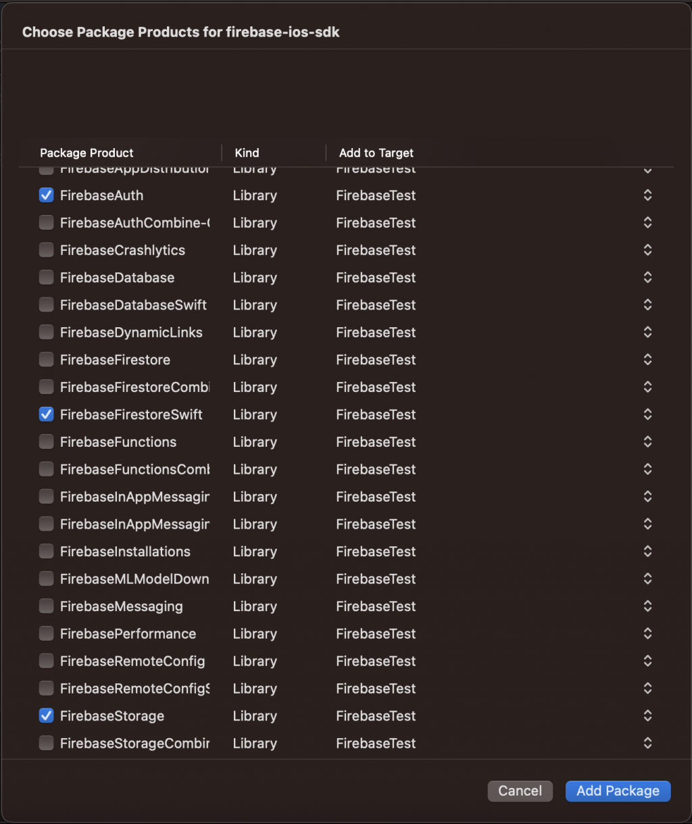Select the FirebaseAuth product name
Screen dimensions: 692x824
[x=101, y=195]
